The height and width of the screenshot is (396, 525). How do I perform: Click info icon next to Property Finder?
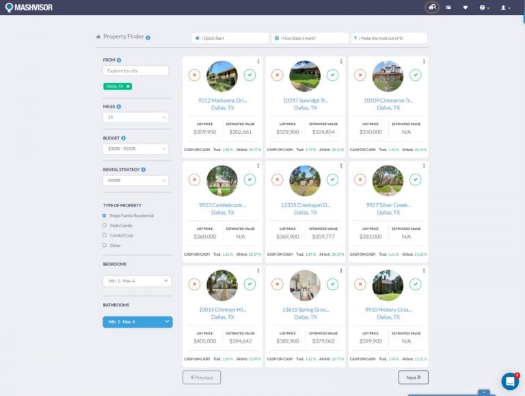tap(148, 38)
